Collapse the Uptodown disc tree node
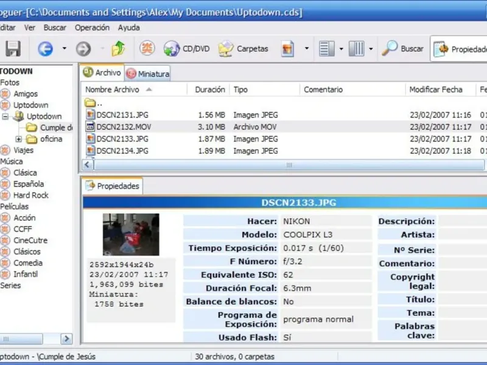The image size is (487, 365). (5, 116)
